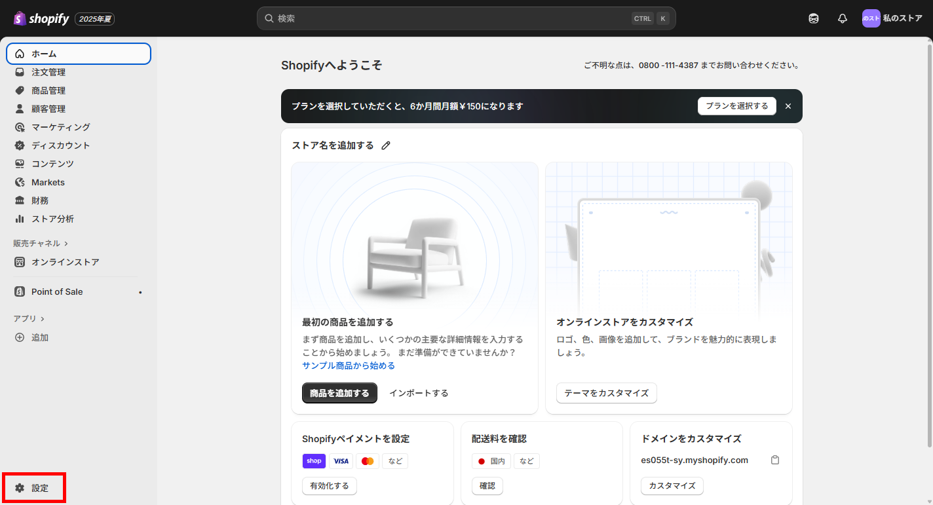Screen dimensions: 933x505
Task: Click the Sidekick assistant icon in header
Action: [814, 18]
